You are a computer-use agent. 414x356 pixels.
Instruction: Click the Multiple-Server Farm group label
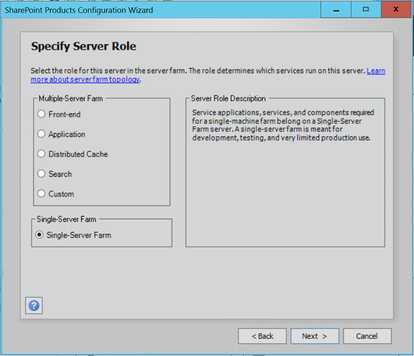click(x=71, y=98)
